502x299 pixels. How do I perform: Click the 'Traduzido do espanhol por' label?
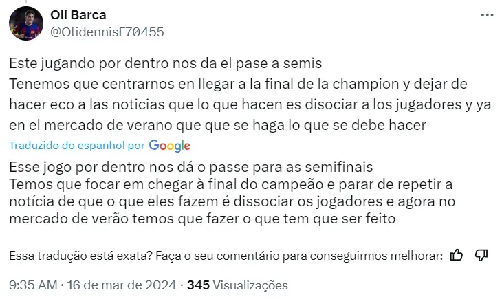77,146
